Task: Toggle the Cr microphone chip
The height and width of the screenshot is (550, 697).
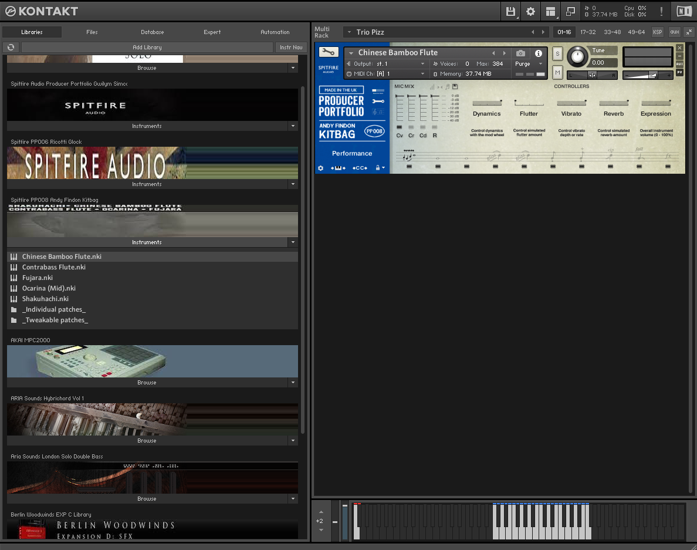Action: coord(411,127)
